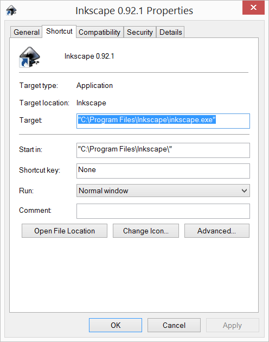Click the 'Target location:' label
This screenshot has height=342, width=269.
44,103
